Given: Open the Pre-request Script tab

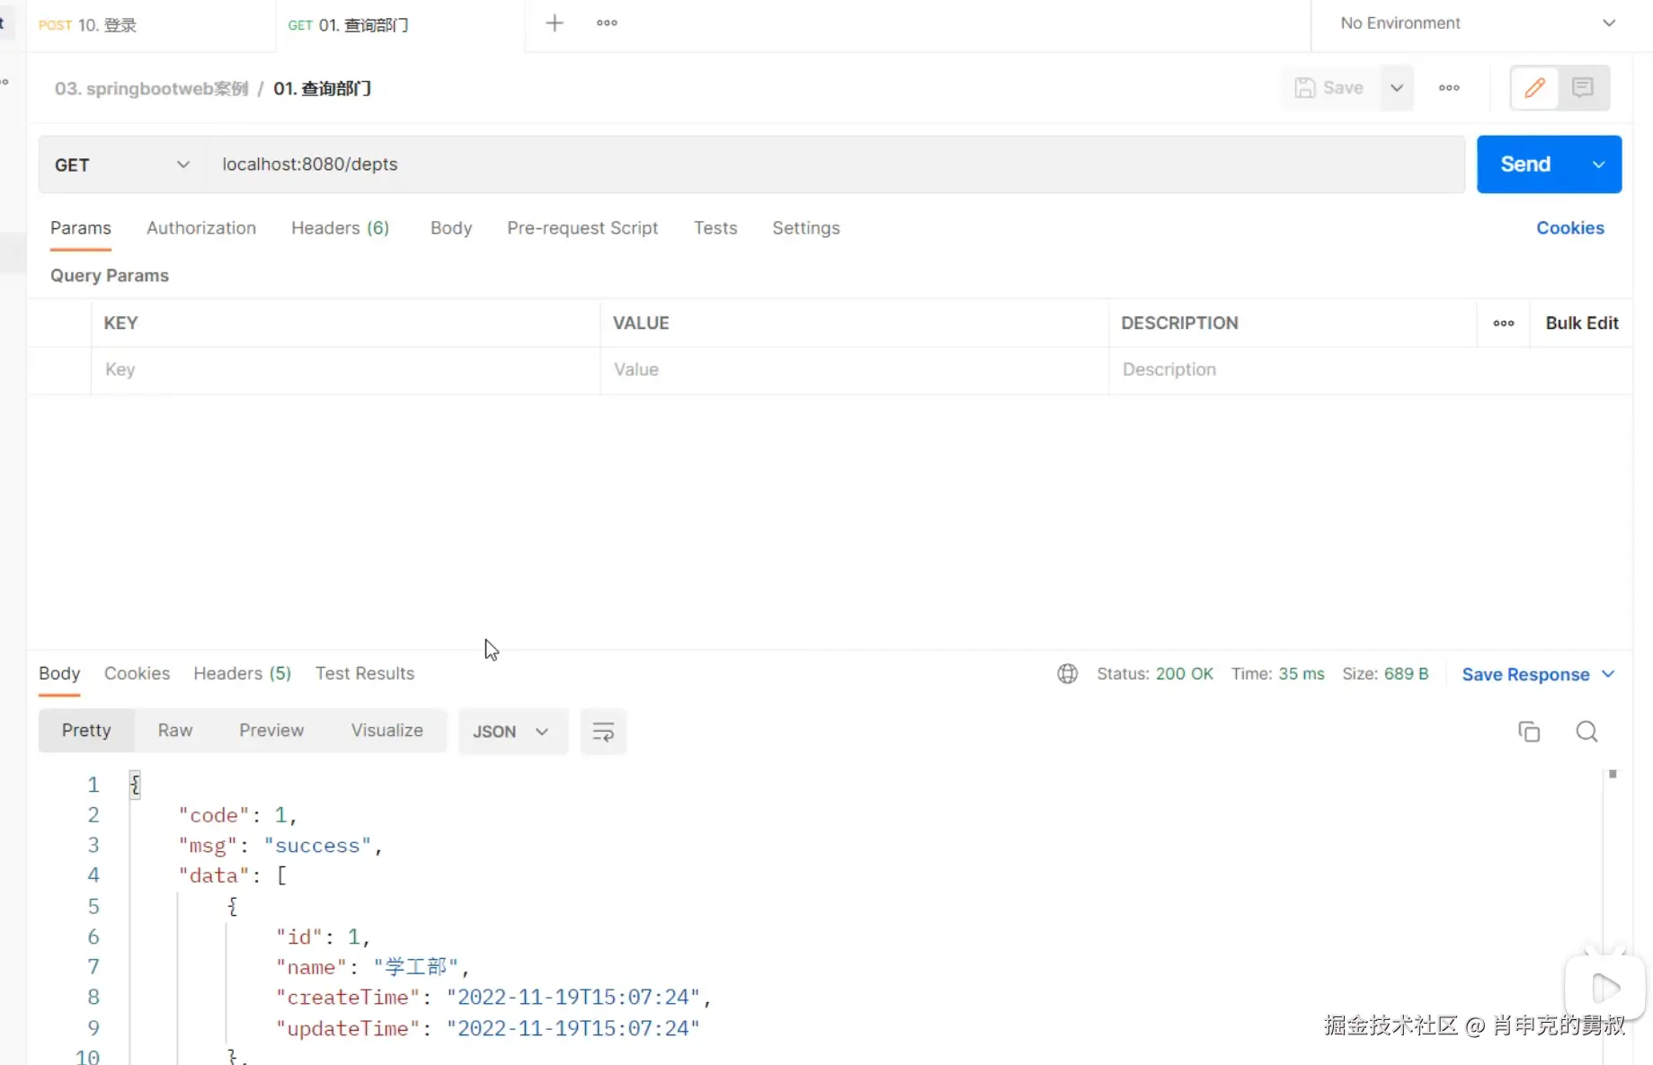Looking at the screenshot, I should (582, 228).
